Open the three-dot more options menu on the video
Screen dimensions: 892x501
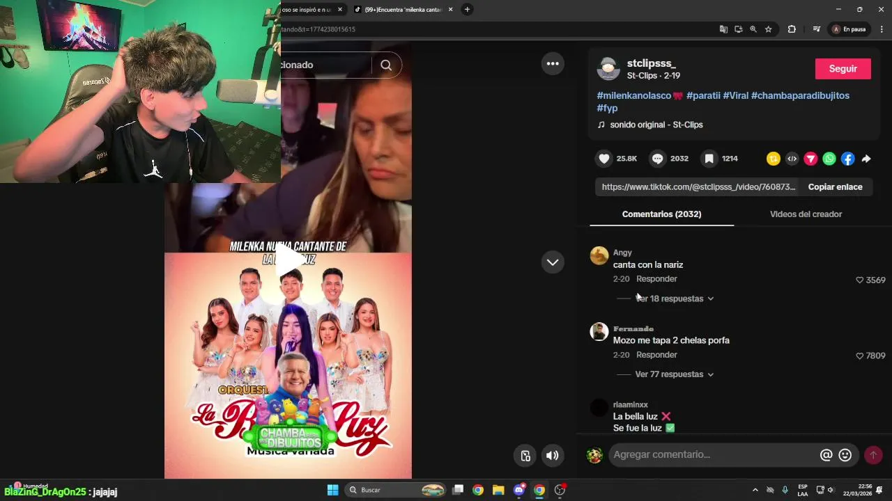553,63
